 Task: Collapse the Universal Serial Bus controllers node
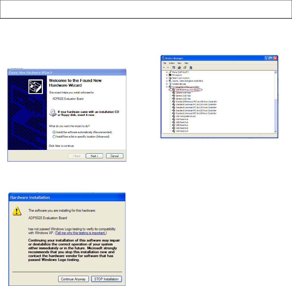[167, 87]
